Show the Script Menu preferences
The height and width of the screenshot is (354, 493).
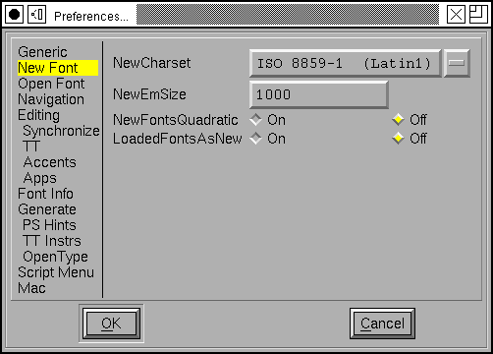[56, 272]
